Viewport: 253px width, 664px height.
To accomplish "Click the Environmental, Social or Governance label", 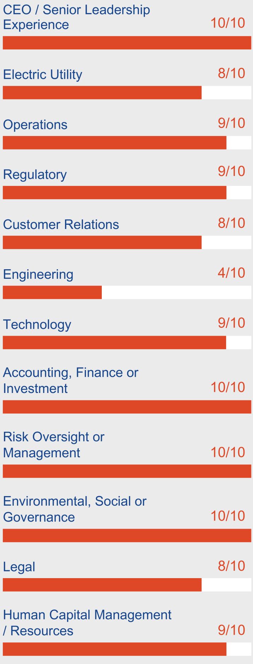I will pos(75,509).
